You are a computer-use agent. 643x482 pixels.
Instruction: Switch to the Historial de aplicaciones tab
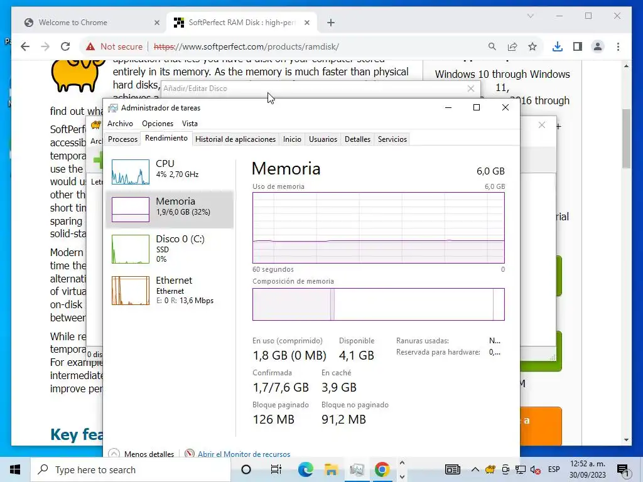[x=235, y=139]
